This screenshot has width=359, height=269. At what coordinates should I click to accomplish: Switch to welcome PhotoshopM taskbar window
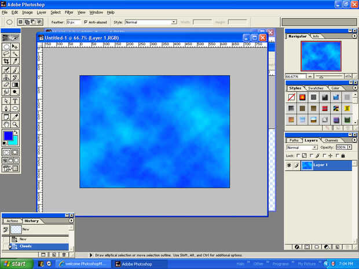point(83,264)
